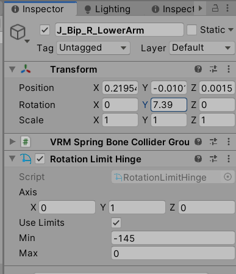Open the Script object picker circle
This screenshot has height=274, width=236.
coord(227,177)
